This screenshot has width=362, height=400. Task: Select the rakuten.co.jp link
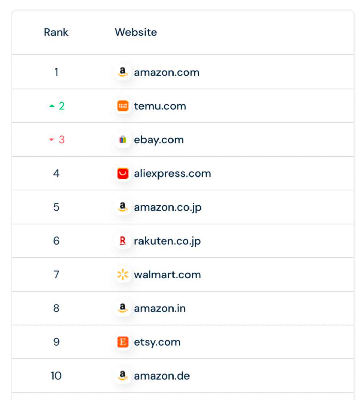click(167, 241)
